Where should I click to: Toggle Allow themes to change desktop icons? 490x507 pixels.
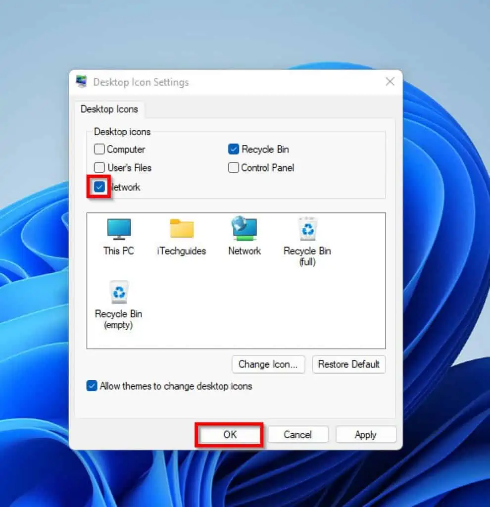tap(91, 386)
